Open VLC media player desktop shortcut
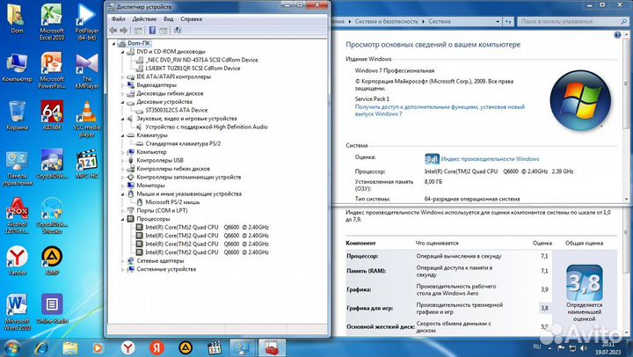This screenshot has width=633, height=357. tap(87, 119)
